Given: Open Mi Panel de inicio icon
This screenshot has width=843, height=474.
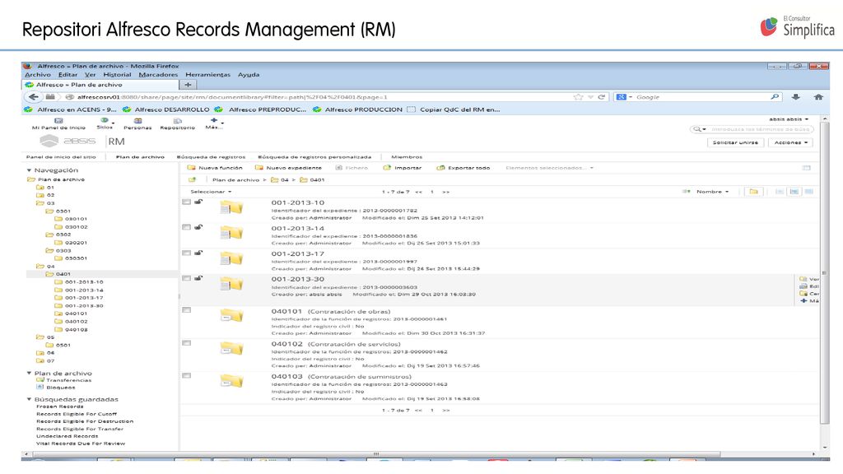Looking at the screenshot, I should [x=58, y=121].
